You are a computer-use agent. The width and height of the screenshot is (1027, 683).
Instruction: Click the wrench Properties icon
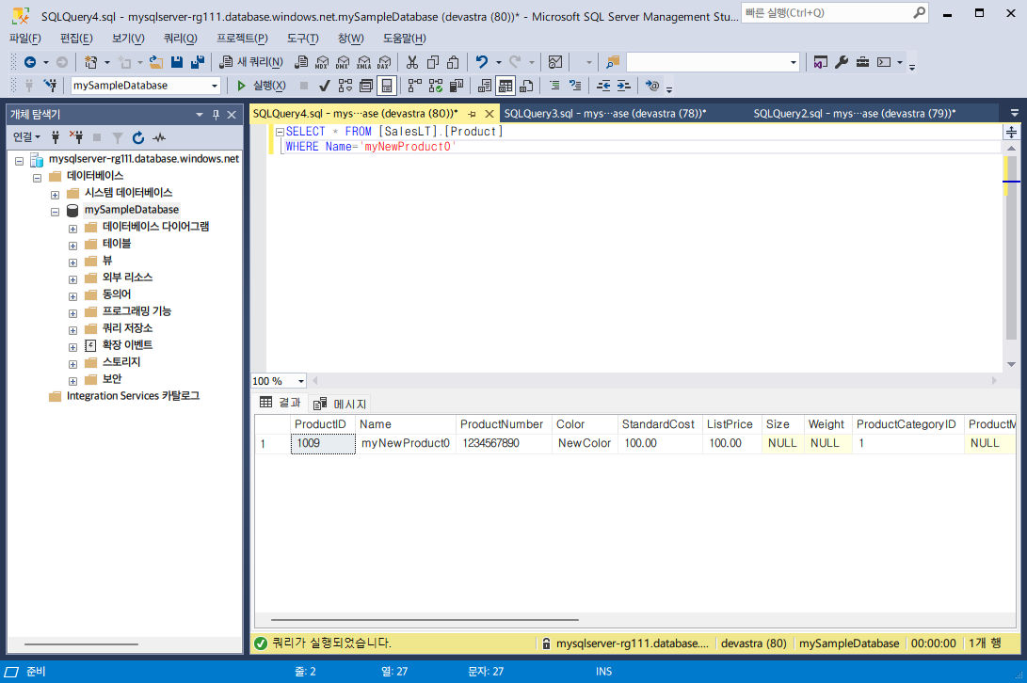point(842,62)
